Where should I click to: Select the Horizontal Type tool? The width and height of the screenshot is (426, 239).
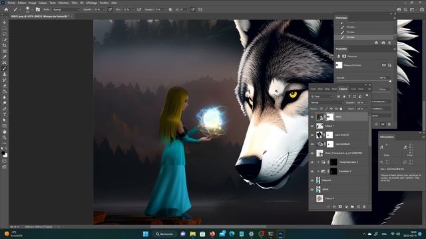pyautogui.click(x=5, y=114)
